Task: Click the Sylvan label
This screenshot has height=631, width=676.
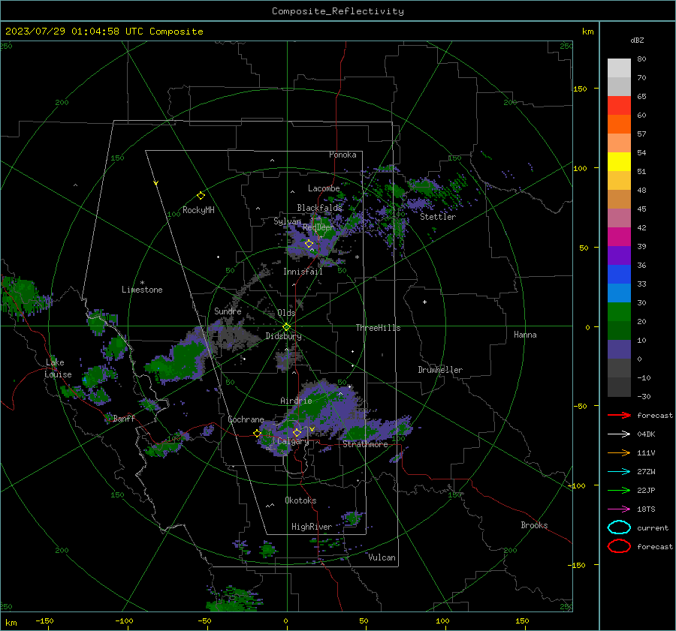Action: 287,221
